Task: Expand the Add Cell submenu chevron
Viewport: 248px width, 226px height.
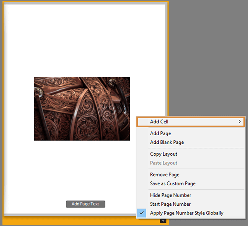Action: click(x=240, y=121)
